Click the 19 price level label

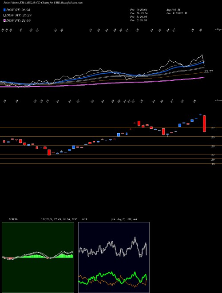[213, 164]
